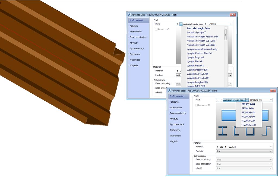Image resolution: width=278 pixels, height=177 pixels.
Task: Open the S235JR material dropdown
Action: (x=271, y=147)
